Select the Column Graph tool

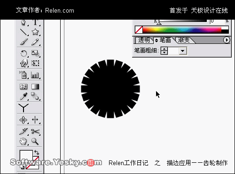click(x=35, y=75)
